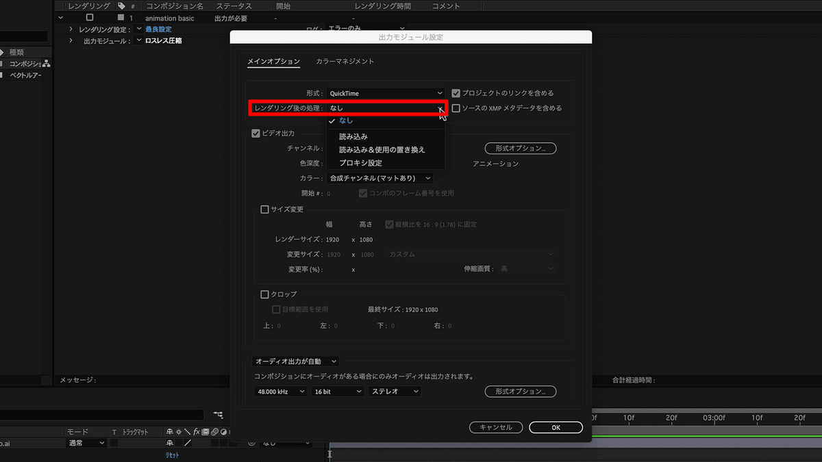822x462 pixels.
Task: Enable the クロップ checkbox
Action: (264, 294)
